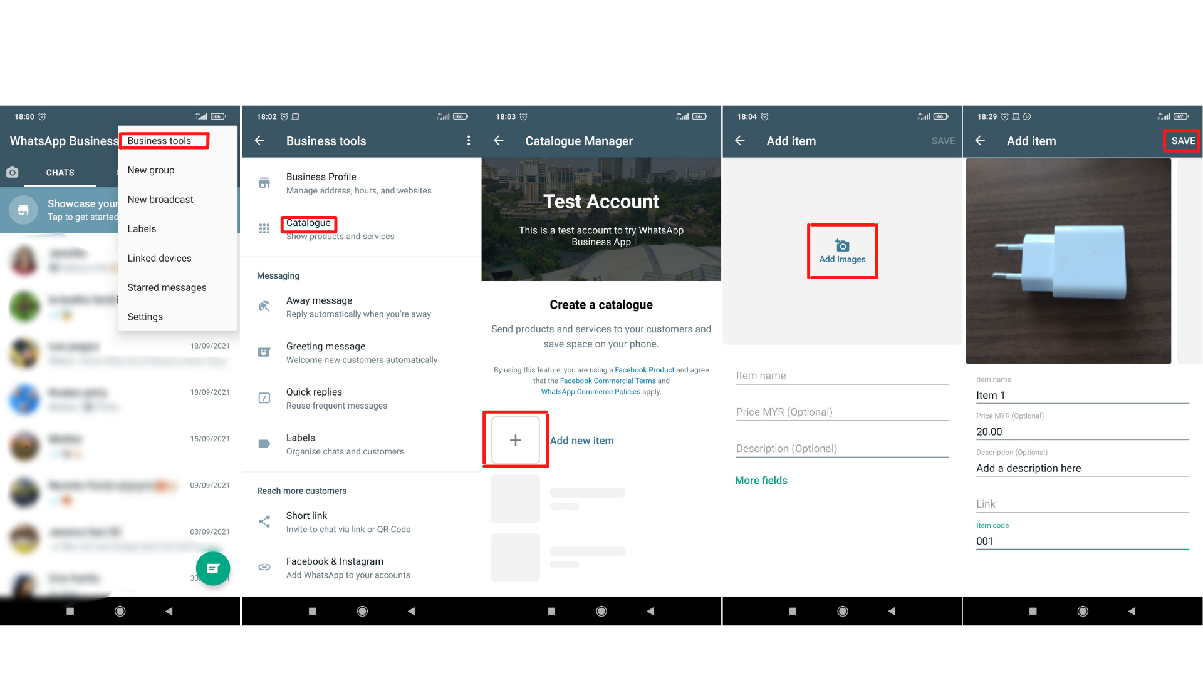Tap the Item code input field

point(1081,541)
